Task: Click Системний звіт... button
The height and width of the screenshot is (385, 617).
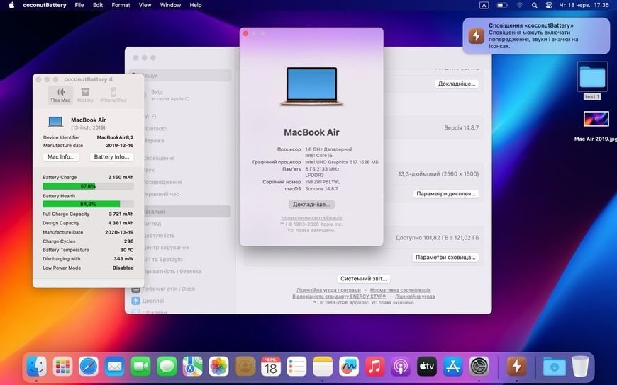Action: 364,279
